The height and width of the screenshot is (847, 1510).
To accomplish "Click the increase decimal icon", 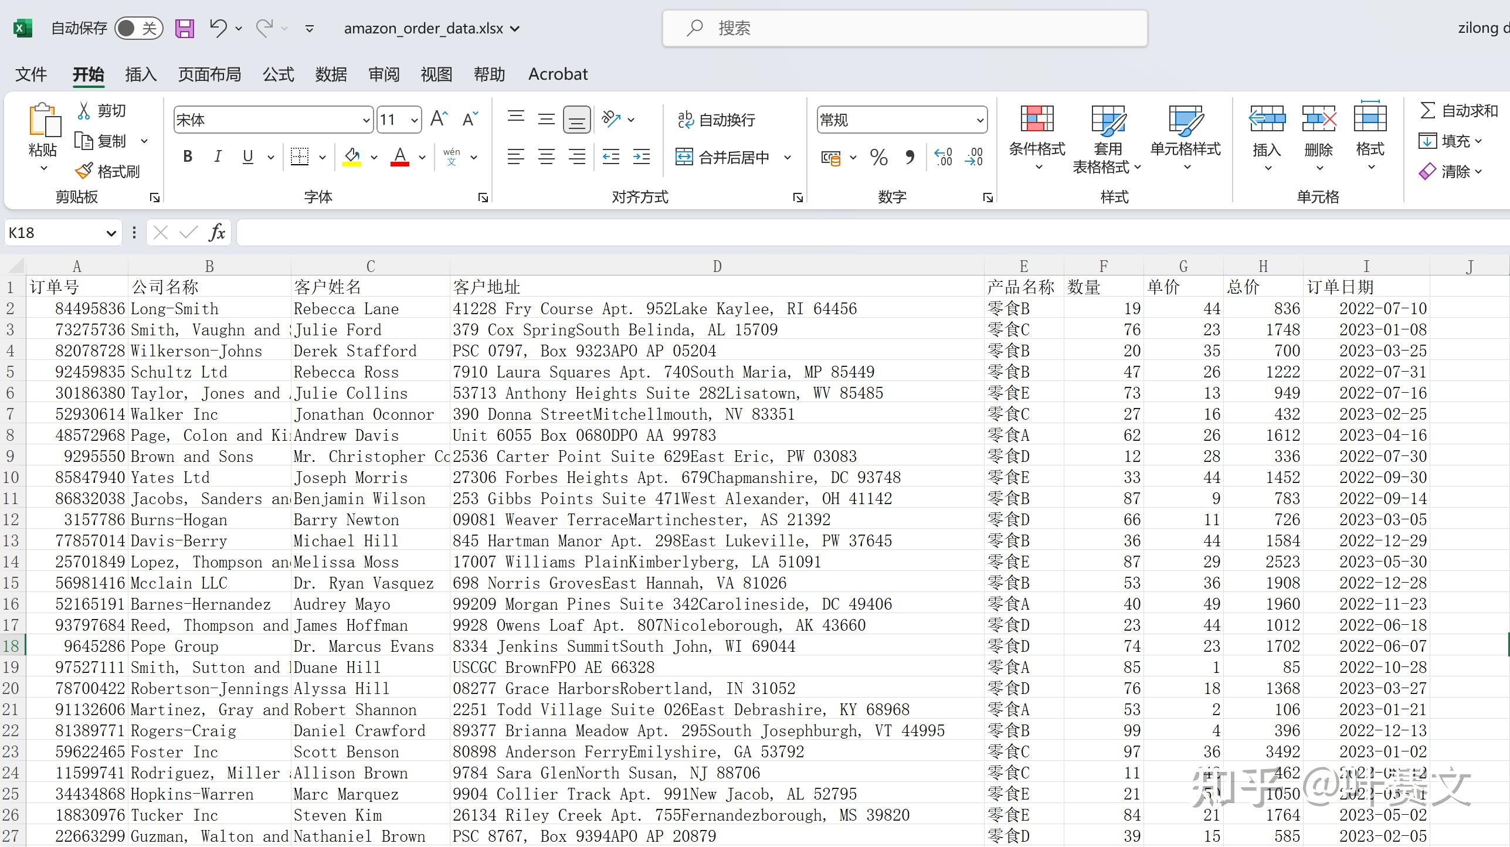I will click(x=943, y=157).
